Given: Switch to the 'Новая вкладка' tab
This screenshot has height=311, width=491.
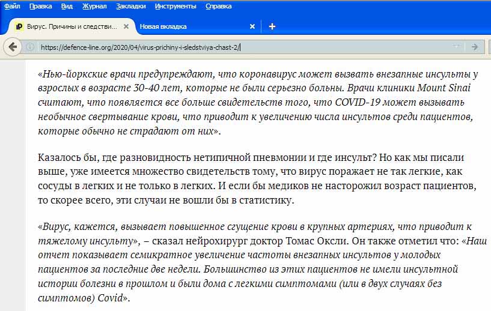Looking at the screenshot, I should [x=197, y=26].
